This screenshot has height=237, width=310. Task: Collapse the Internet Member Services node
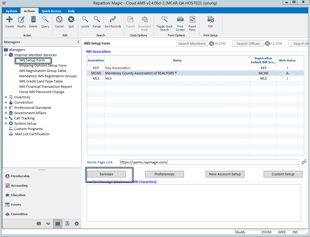pos(6,55)
